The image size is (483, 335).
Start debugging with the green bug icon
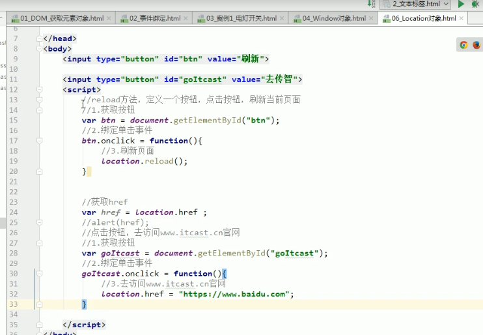coord(475,4)
